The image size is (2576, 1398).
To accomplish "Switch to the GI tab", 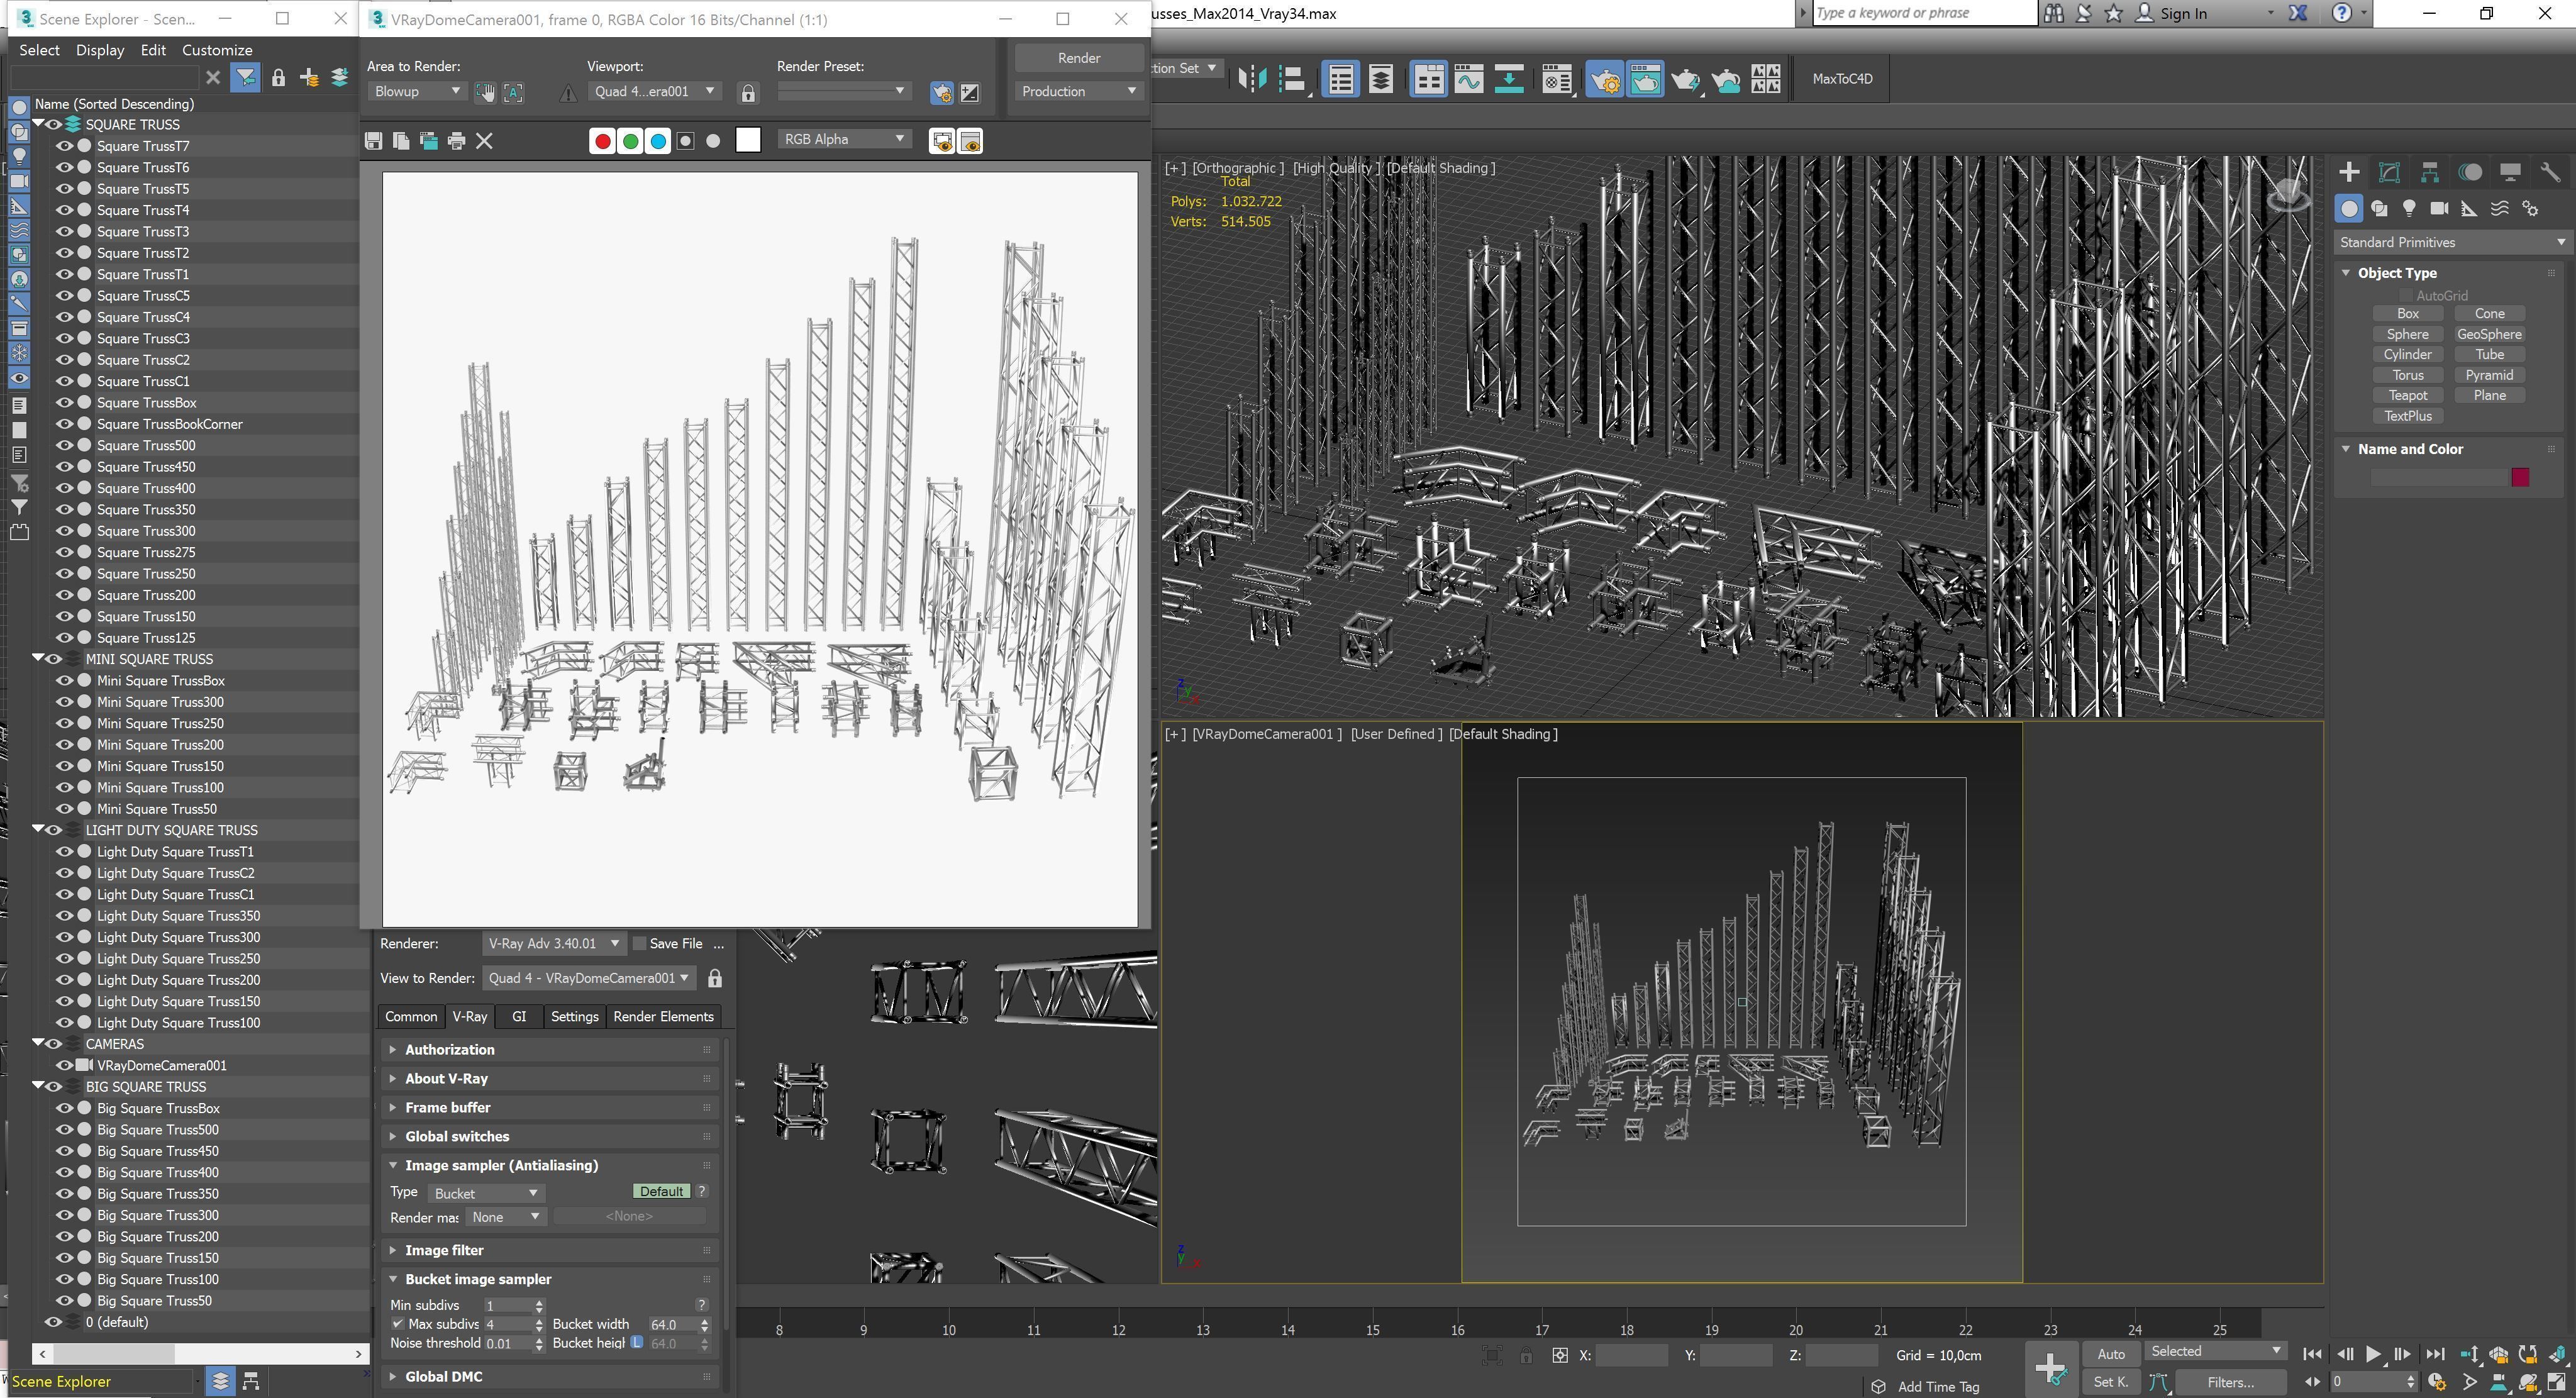I will 518,1016.
